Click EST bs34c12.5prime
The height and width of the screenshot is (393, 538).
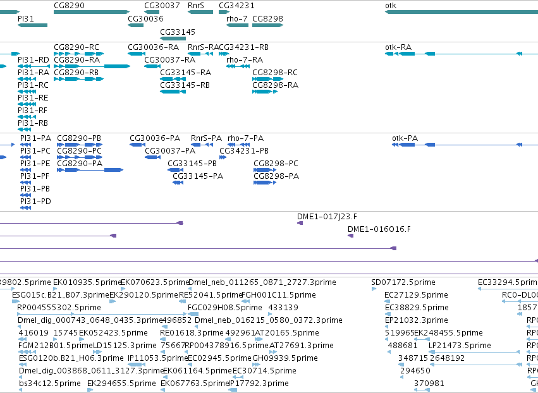point(21,390)
